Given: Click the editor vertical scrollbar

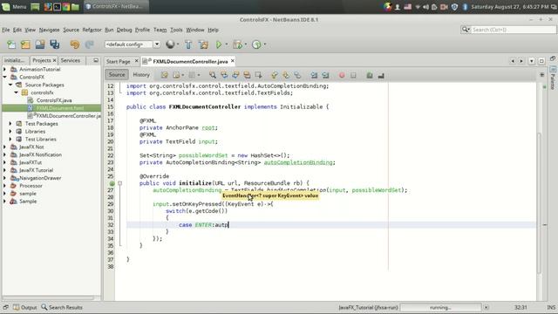Looking at the screenshot, I should [540, 203].
